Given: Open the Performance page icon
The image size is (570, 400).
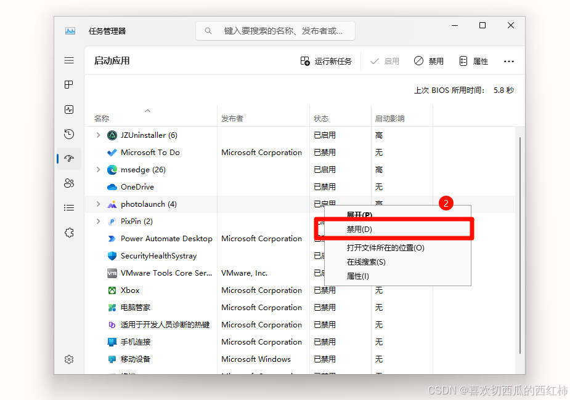Looking at the screenshot, I should click(69, 110).
